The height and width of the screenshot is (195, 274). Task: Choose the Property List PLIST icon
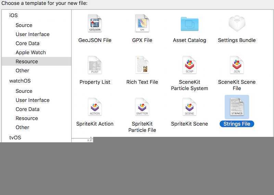click(95, 65)
